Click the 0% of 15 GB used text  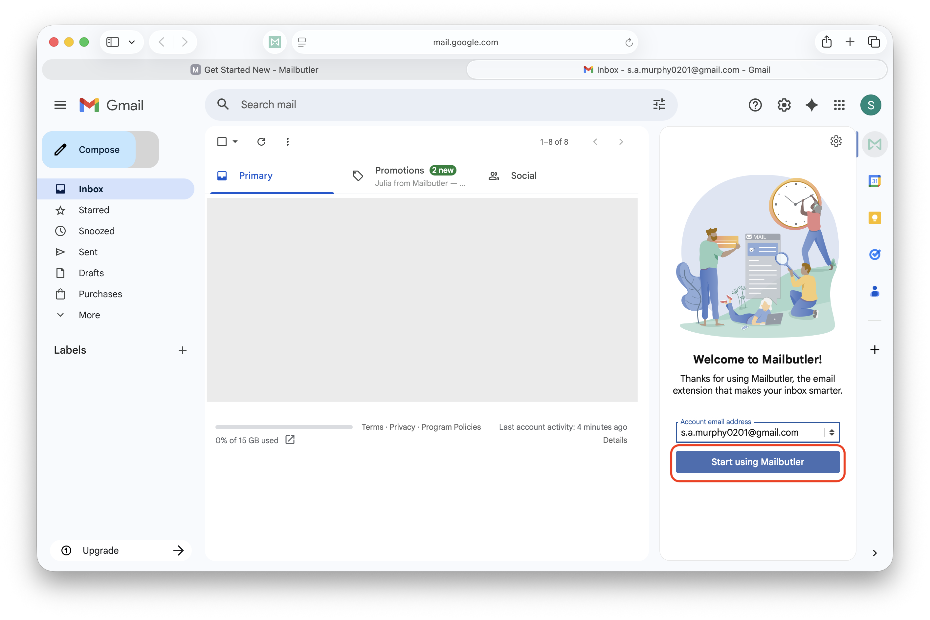pyautogui.click(x=247, y=441)
